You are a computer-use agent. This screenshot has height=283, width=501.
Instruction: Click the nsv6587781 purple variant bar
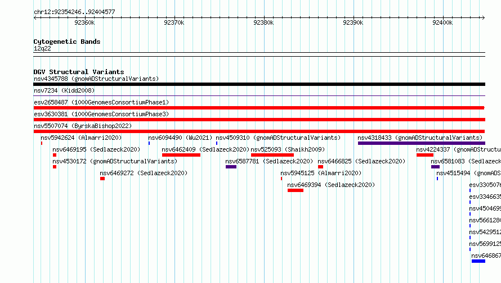(231, 167)
